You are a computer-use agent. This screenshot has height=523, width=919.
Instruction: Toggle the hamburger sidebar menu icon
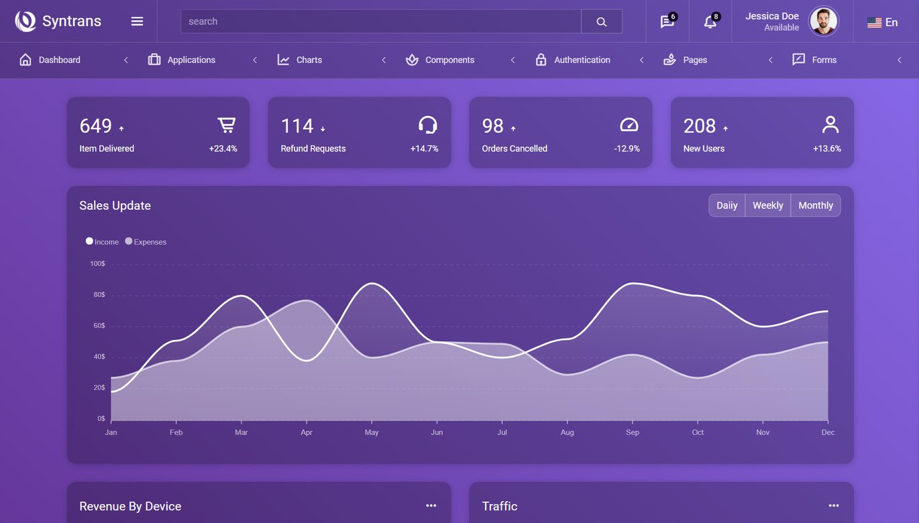coord(137,21)
